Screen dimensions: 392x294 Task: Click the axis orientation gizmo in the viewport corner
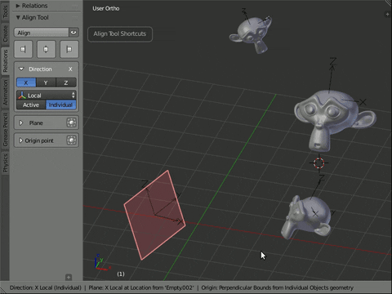(x=101, y=262)
